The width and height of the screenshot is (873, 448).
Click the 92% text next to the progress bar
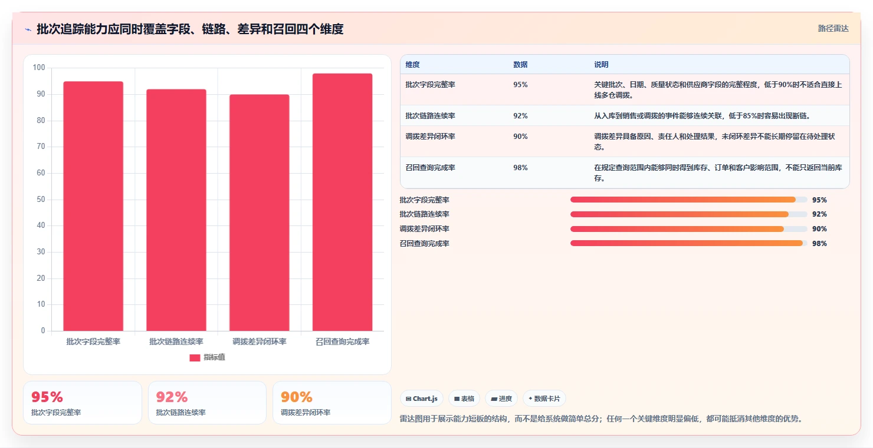(819, 214)
